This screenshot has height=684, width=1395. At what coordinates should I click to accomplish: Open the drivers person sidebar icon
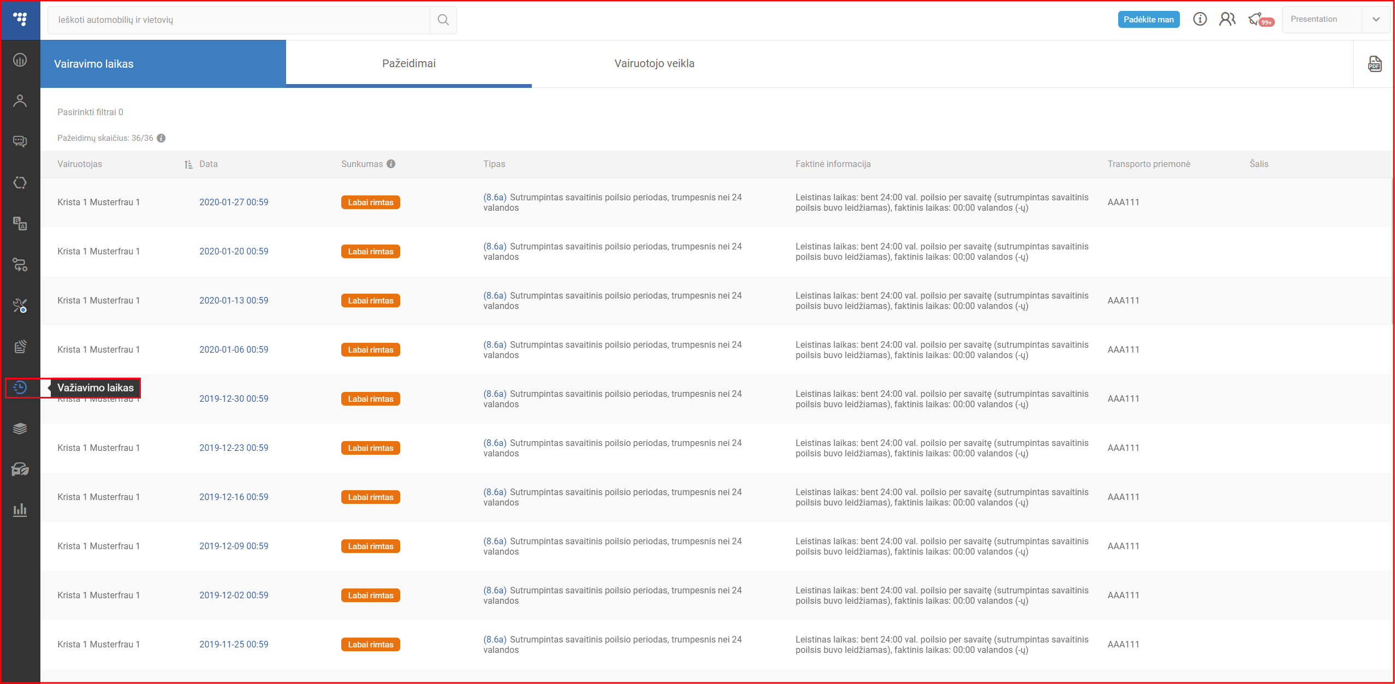[x=20, y=101]
